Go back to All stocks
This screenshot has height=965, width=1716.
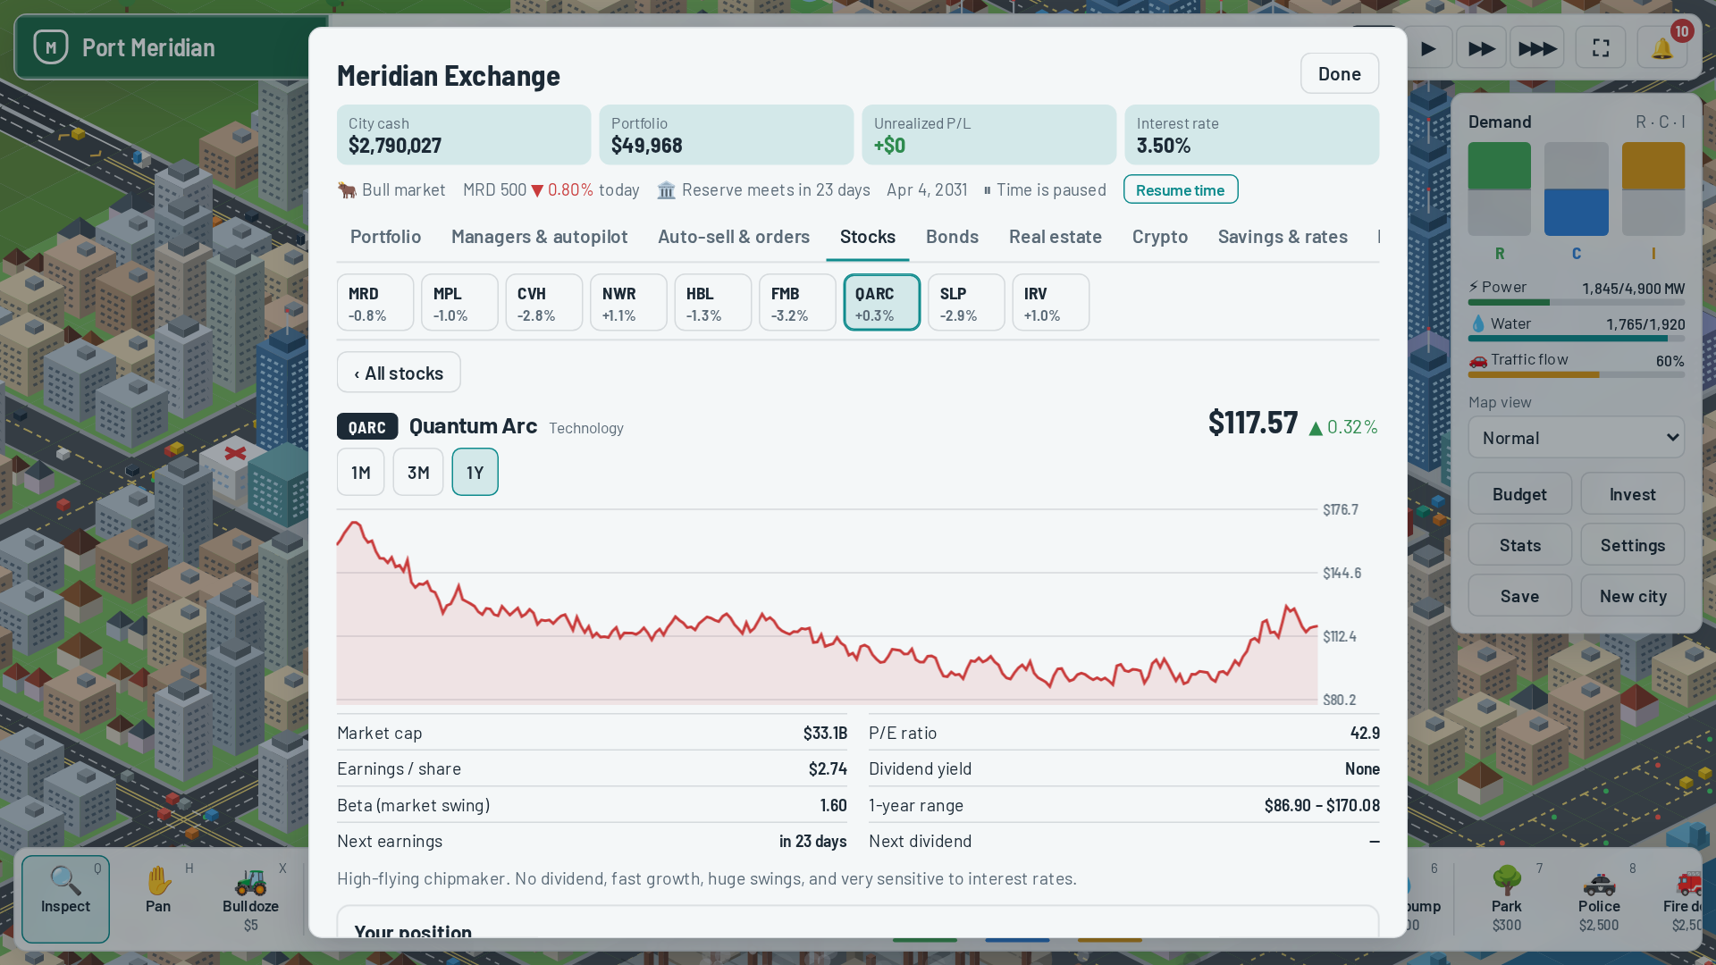click(x=399, y=373)
